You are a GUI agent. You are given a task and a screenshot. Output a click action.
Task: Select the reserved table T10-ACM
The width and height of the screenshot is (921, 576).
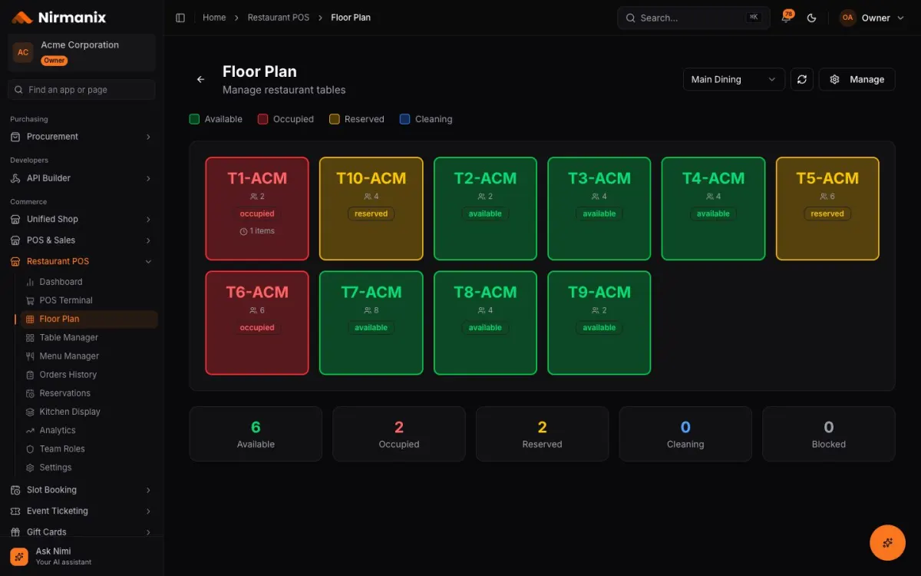pyautogui.click(x=371, y=209)
